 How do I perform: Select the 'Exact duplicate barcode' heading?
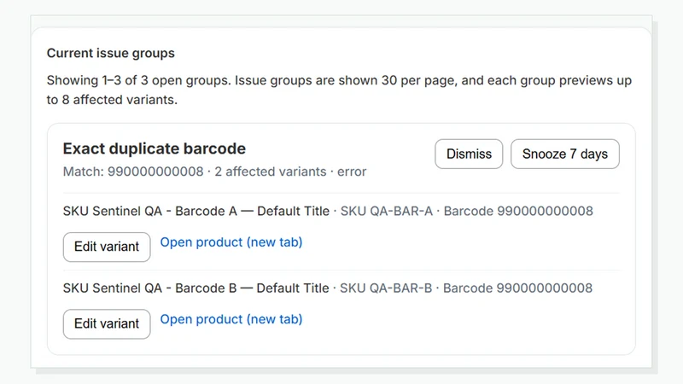click(155, 148)
